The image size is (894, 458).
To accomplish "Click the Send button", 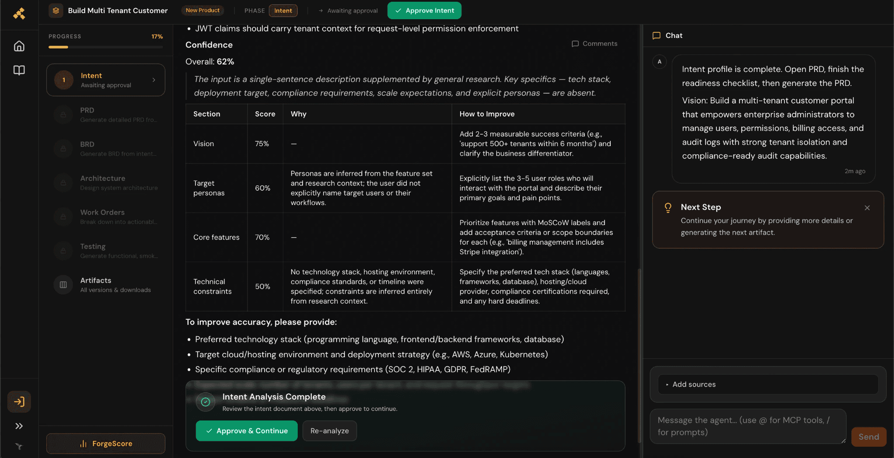I will [869, 437].
